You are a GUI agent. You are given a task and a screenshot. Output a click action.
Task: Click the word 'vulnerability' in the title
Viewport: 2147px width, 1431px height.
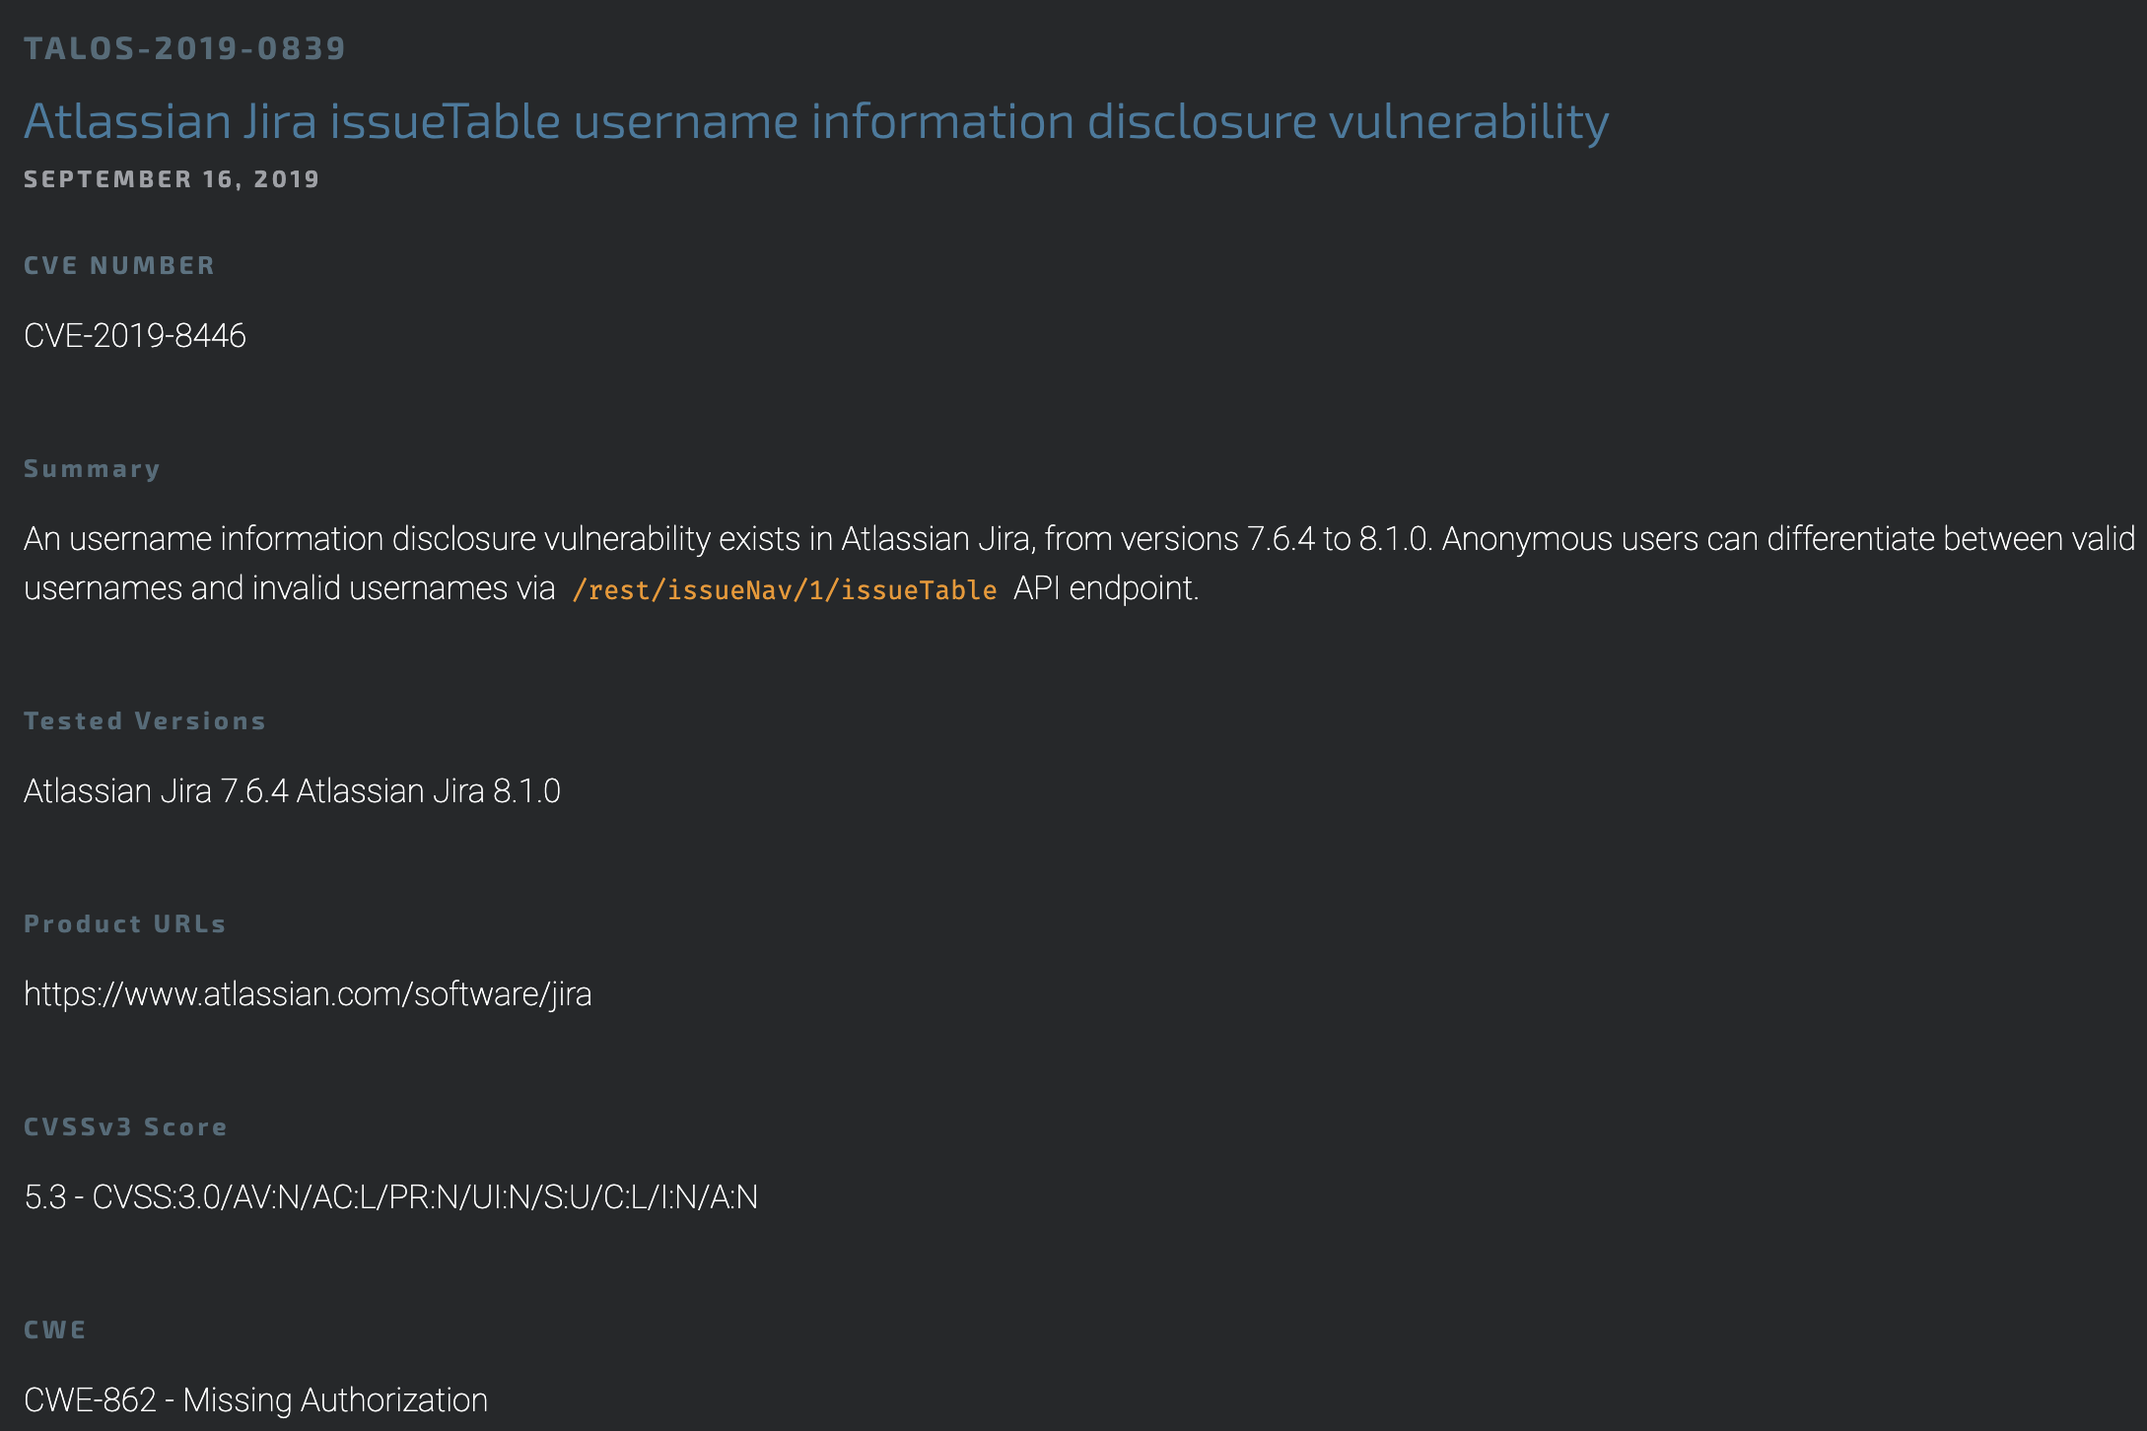pos(1469,122)
